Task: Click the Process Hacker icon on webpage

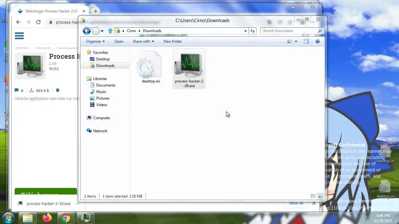Action: tap(30, 66)
